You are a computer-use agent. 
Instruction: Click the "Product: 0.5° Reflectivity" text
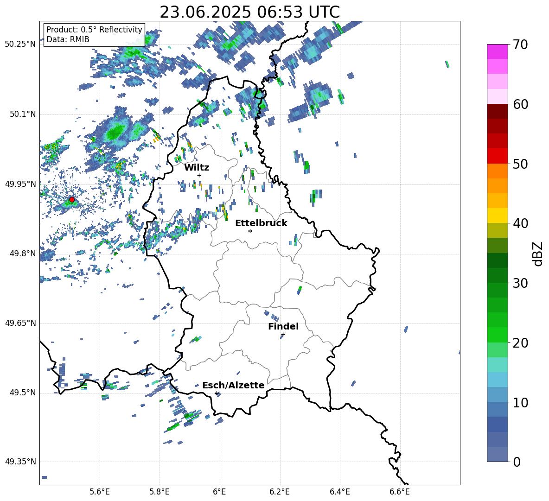coord(94,29)
